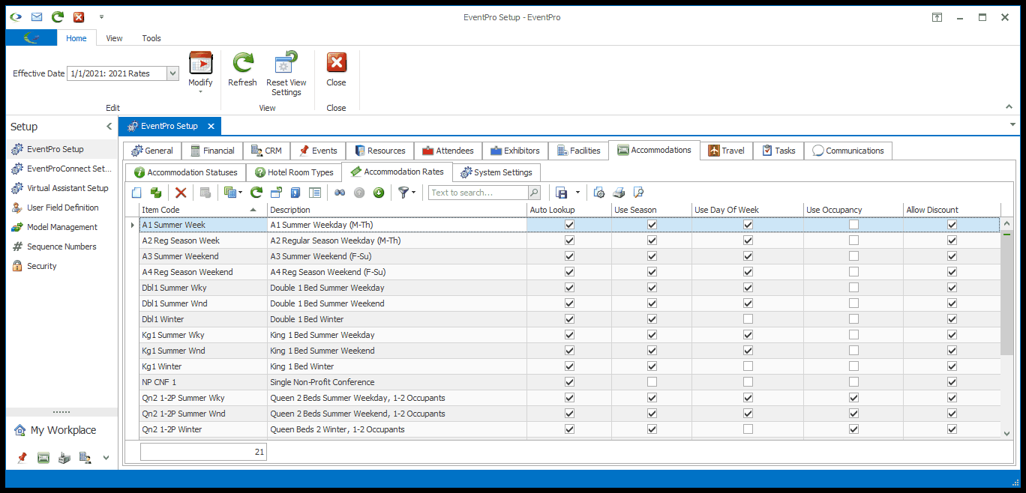Select EventProConnect Setup in sidebar
The height and width of the screenshot is (493, 1026).
(x=62, y=169)
